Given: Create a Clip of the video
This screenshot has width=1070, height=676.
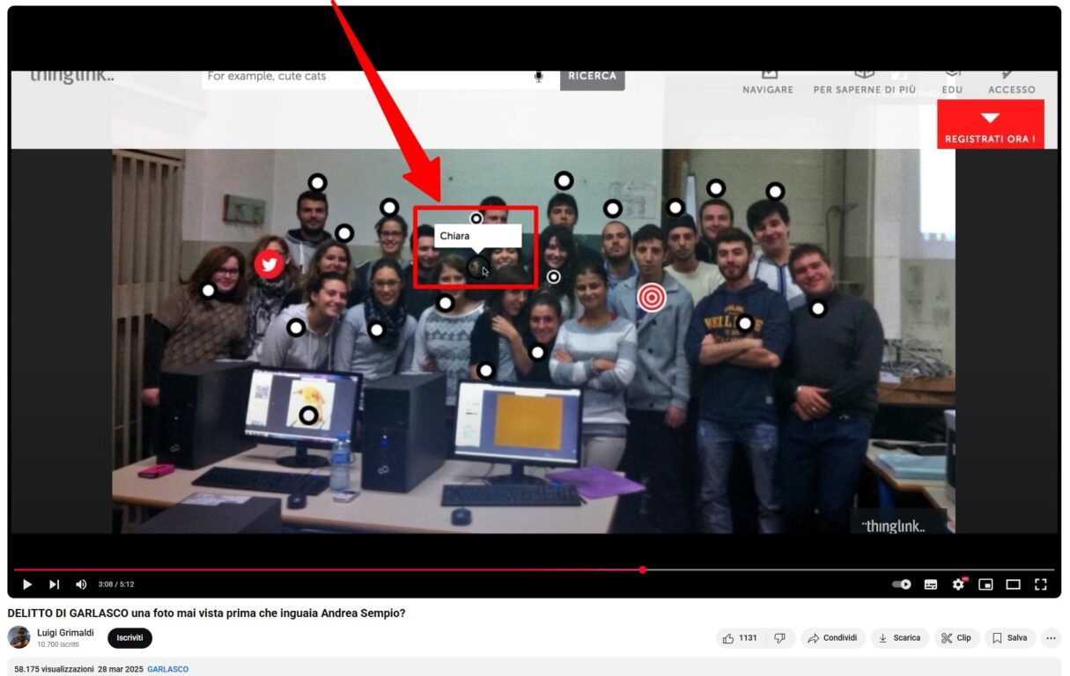Looking at the screenshot, I should (956, 638).
